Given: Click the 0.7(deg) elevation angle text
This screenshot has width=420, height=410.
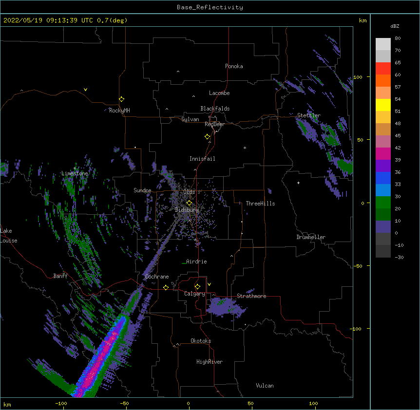Looking at the screenshot, I should click(x=112, y=20).
